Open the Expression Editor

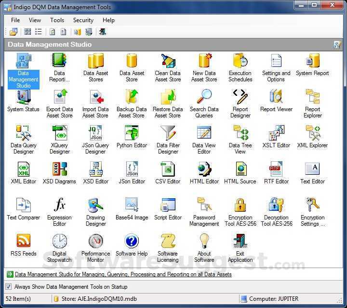(59, 212)
